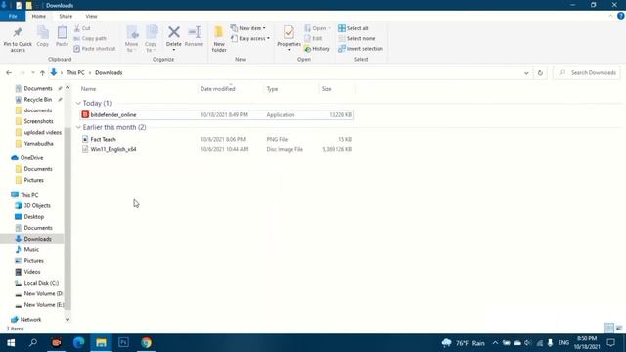
Task: Select the bitdefender_online file
Action: pos(217,115)
